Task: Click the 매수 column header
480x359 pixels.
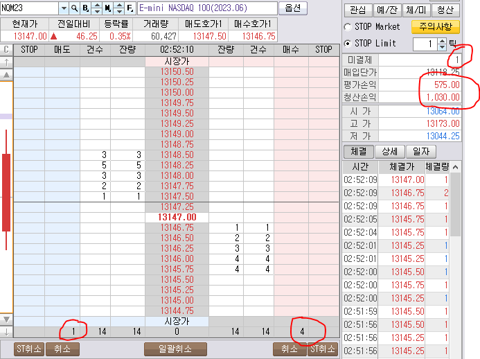Action: pyautogui.click(x=291, y=50)
